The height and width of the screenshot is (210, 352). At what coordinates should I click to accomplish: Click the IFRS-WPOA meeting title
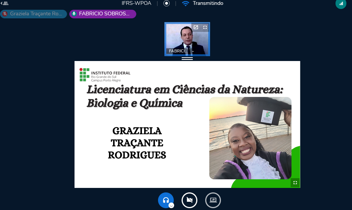[135, 3]
